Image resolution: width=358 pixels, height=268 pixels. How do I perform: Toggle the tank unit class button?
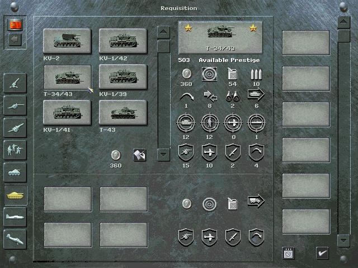point(15,194)
